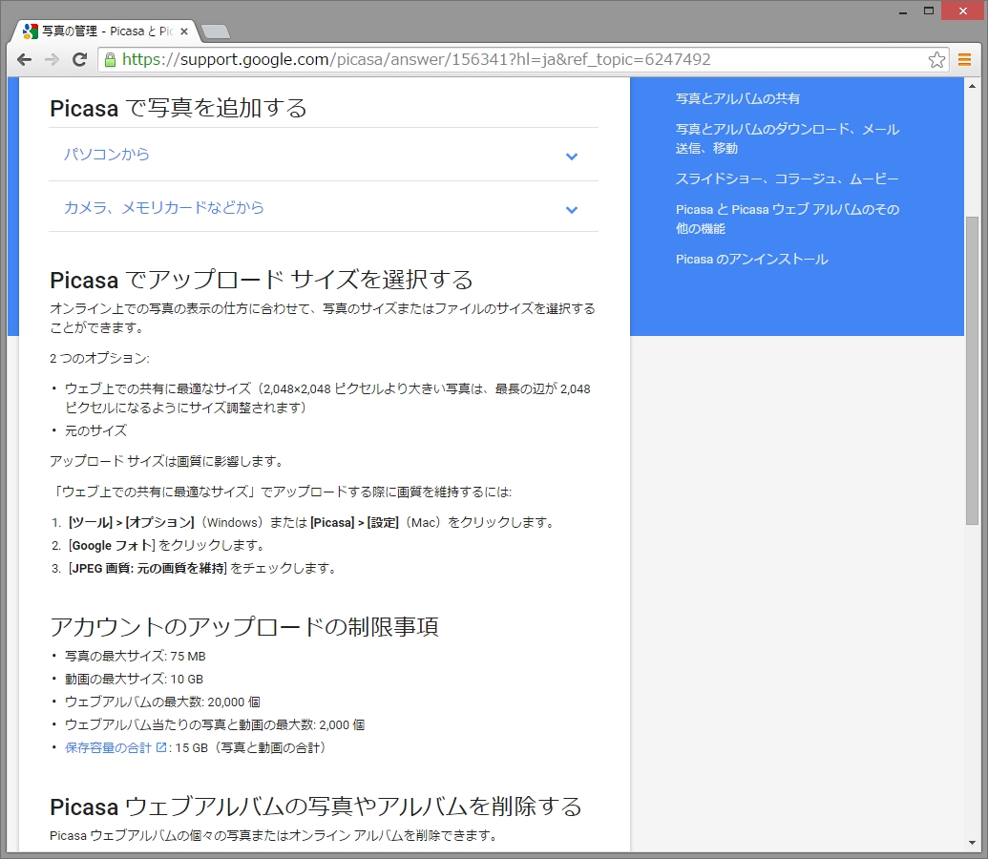988x859 pixels.
Task: Click the heading アカウントのアップロードの制限事項
Action: (x=243, y=626)
